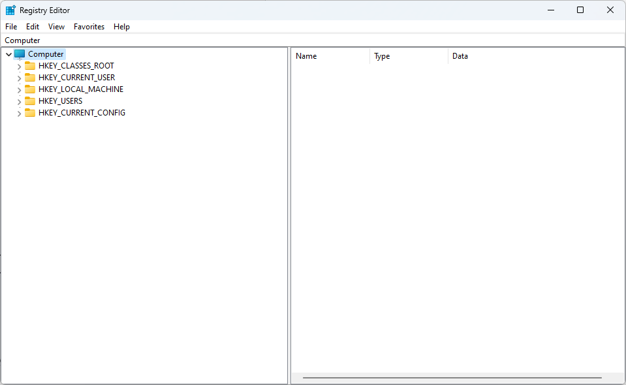Open the File menu

11,27
